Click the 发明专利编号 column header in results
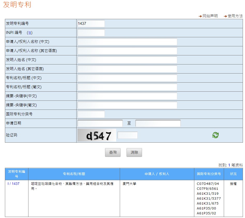 click(x=17, y=174)
